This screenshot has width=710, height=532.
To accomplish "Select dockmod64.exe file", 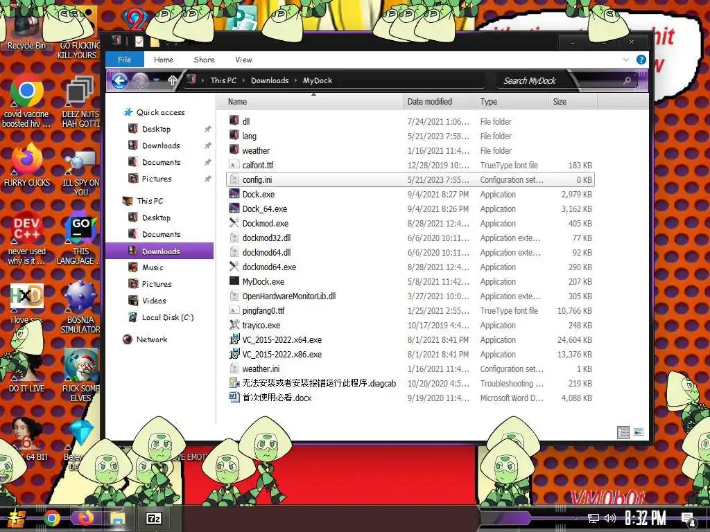I will point(269,267).
